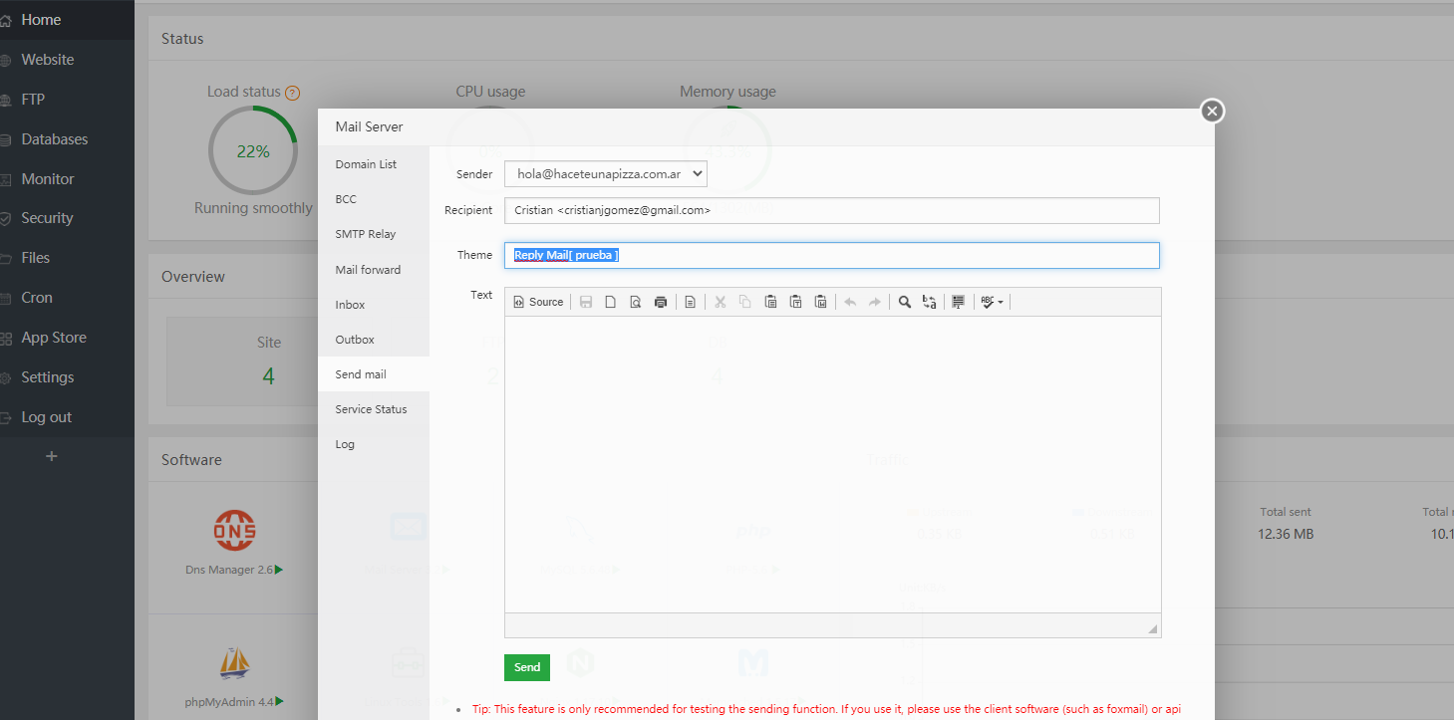The image size is (1454, 720).
Task: Open the Inbox tab in Mail Server
Action: 350,305
